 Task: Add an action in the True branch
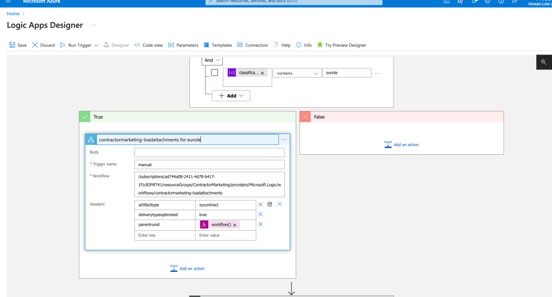(187, 268)
